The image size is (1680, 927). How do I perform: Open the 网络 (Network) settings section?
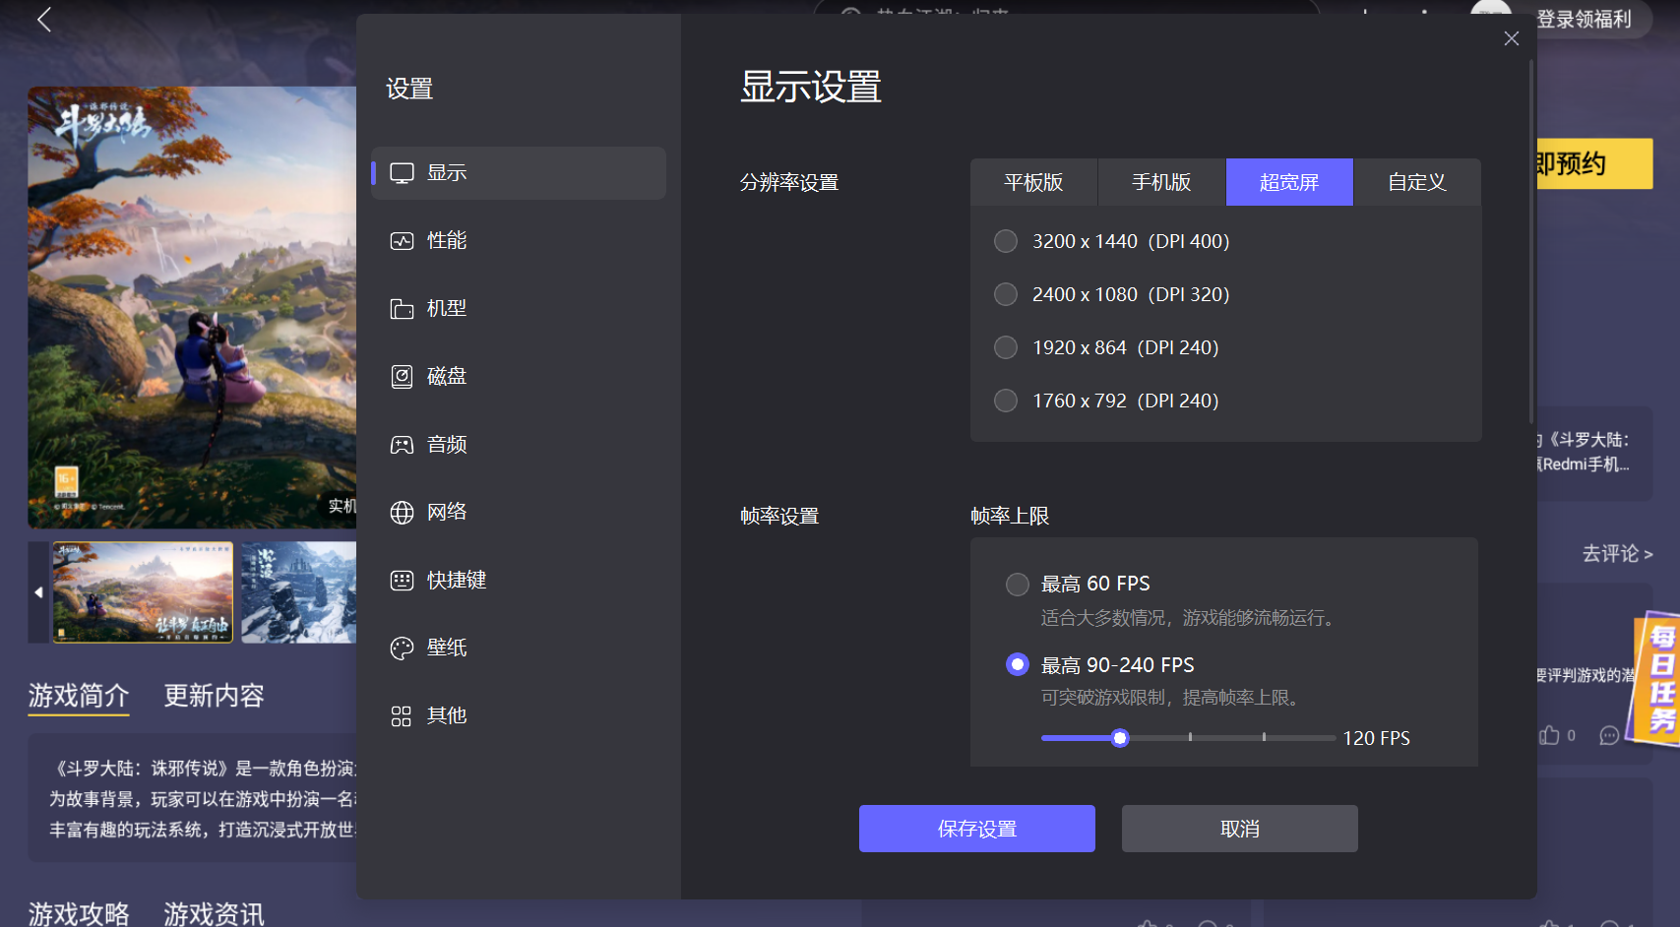pos(519,513)
